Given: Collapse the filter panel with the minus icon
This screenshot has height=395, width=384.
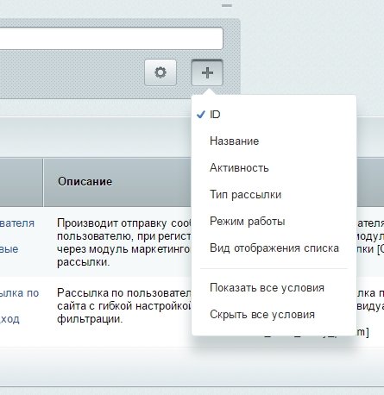Looking at the screenshot, I should pos(227,5).
